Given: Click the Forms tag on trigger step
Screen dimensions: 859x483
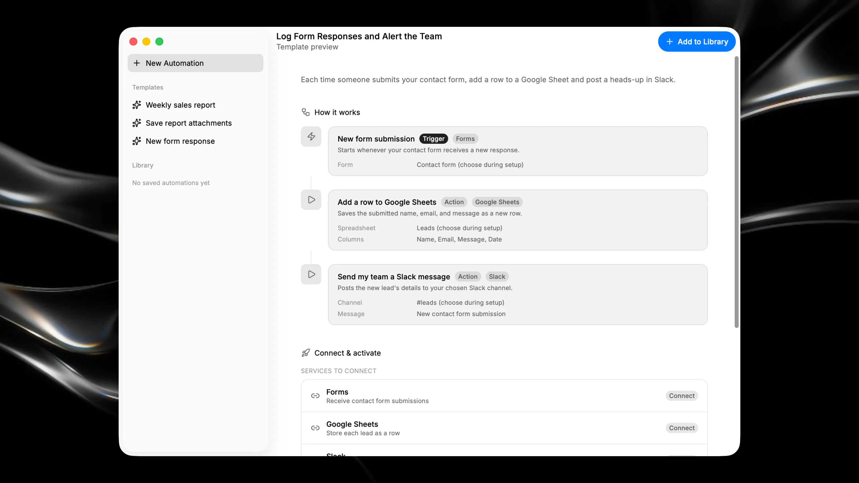Looking at the screenshot, I should pyautogui.click(x=465, y=139).
